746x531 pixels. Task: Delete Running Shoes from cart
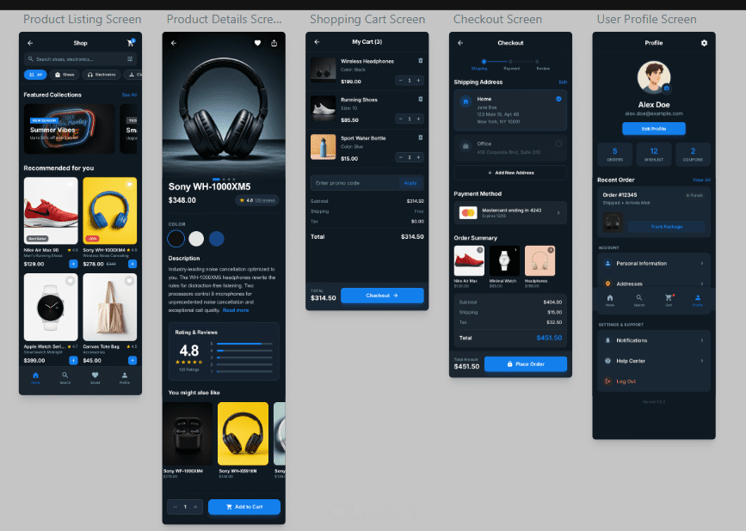pos(420,100)
